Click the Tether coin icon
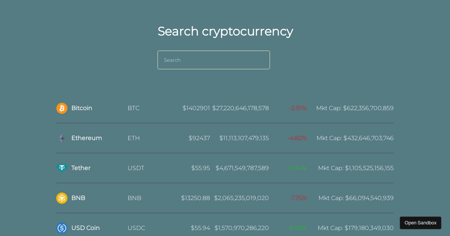Image resolution: width=450 pixels, height=236 pixels. (62, 168)
